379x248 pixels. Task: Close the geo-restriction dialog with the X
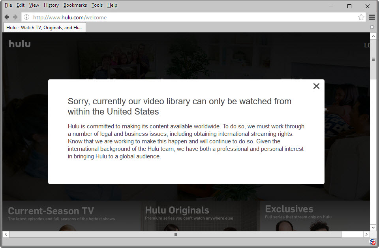point(316,86)
